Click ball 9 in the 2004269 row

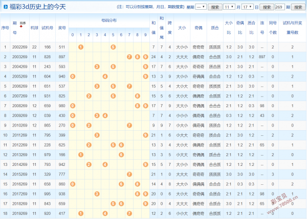pos(145,66)
